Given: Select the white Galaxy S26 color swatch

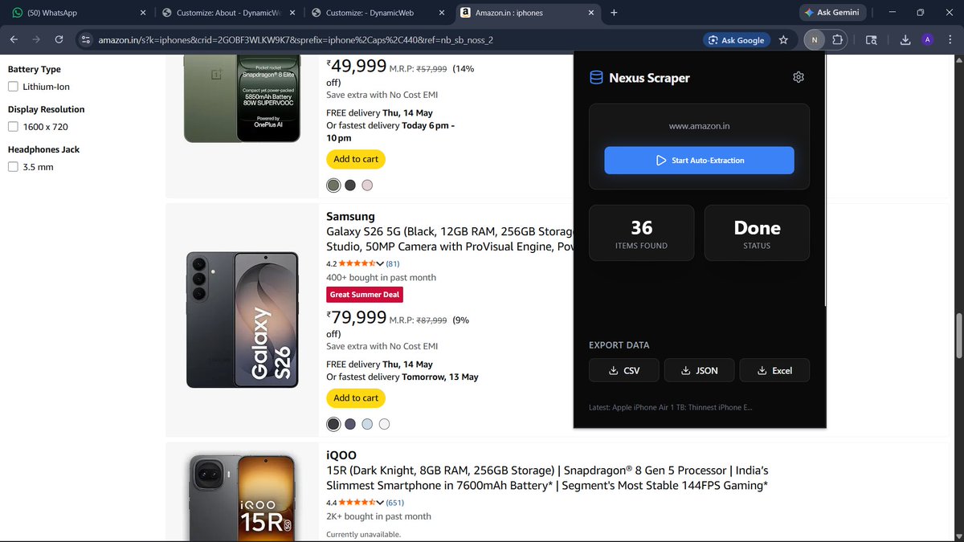Looking at the screenshot, I should [384, 424].
